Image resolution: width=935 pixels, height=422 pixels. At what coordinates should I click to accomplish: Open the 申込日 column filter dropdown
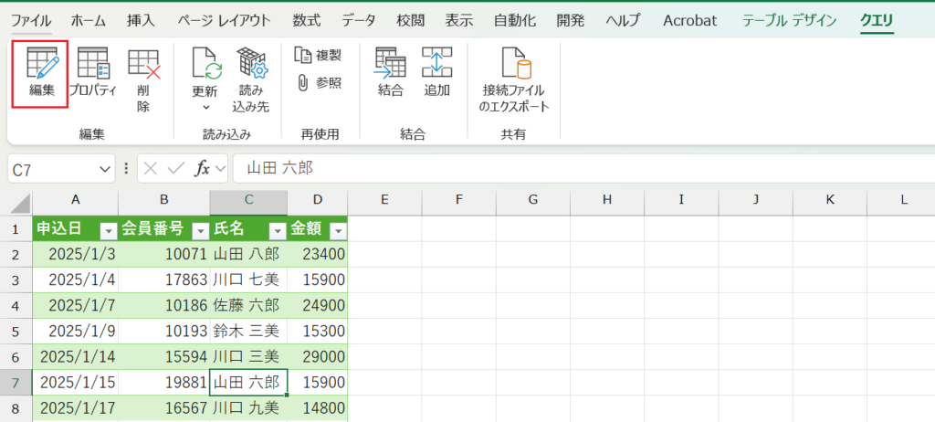(x=108, y=230)
